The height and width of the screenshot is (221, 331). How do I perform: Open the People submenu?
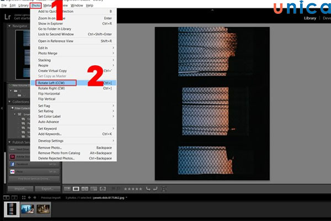point(73,65)
